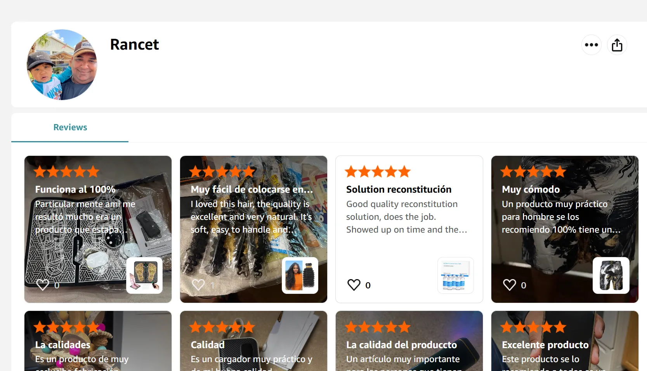Open the 'Muy cómodo' review title

531,190
